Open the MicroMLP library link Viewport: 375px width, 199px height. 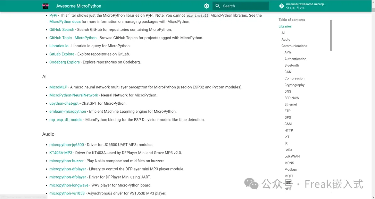(x=58, y=87)
